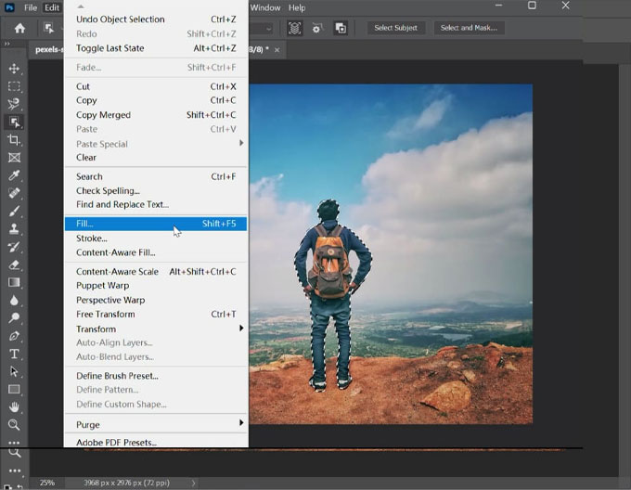Select the Rectangular Marquee tool
This screenshot has height=490, width=631.
14,86
